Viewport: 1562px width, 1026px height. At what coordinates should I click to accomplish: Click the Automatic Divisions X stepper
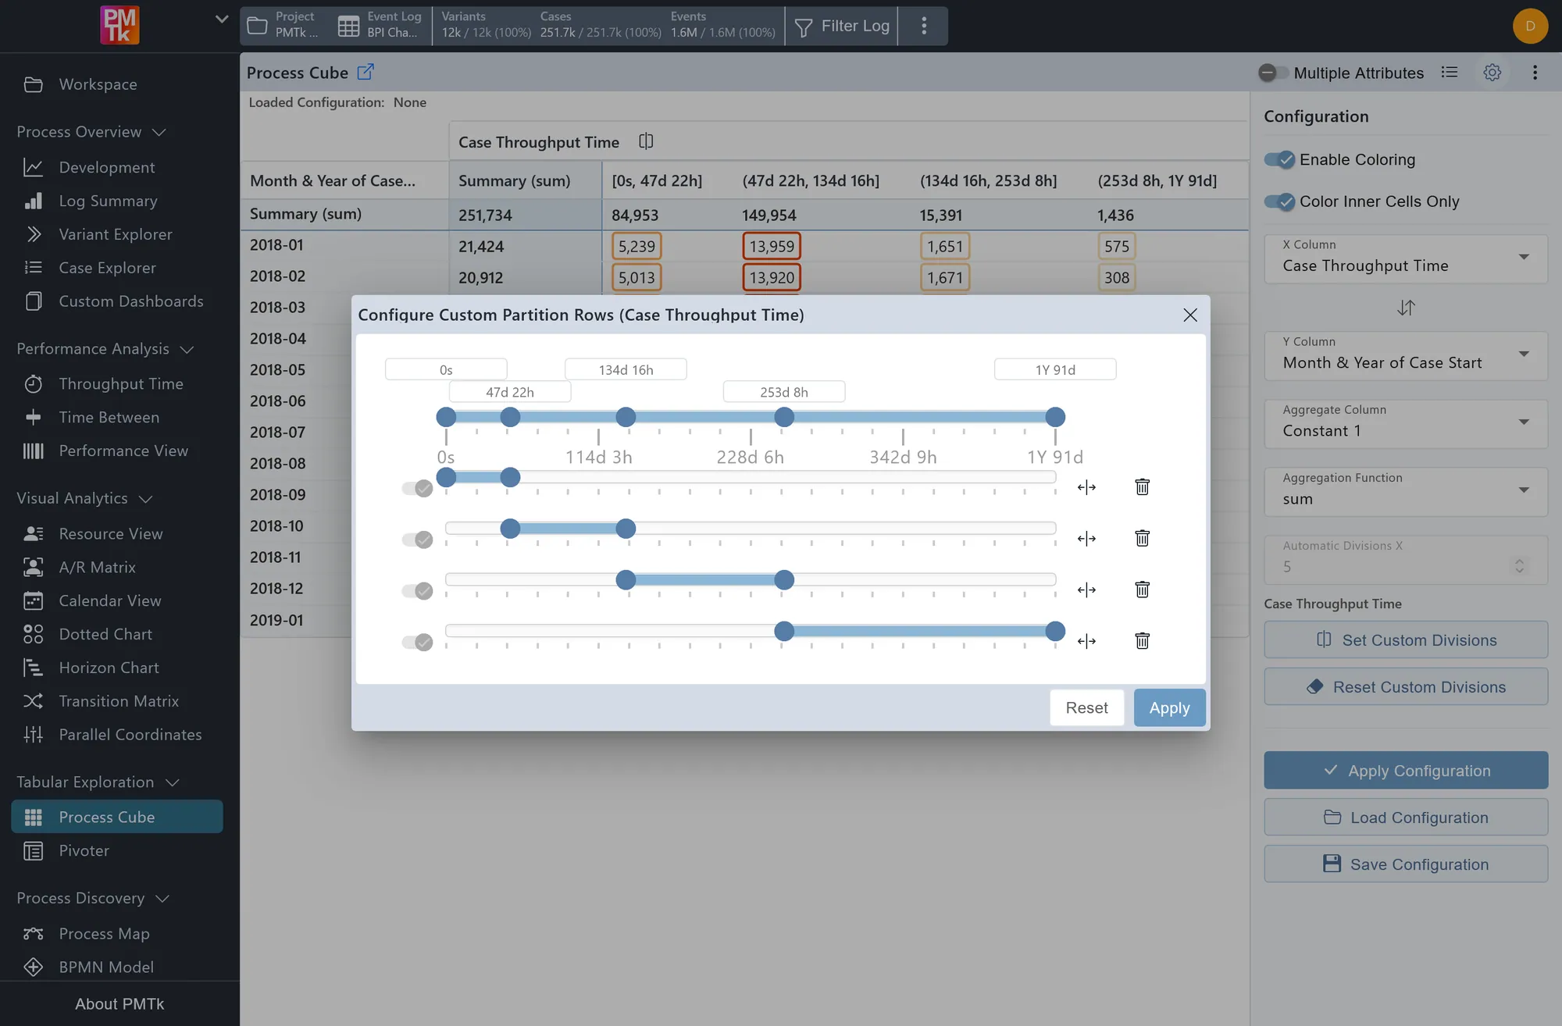point(1519,566)
